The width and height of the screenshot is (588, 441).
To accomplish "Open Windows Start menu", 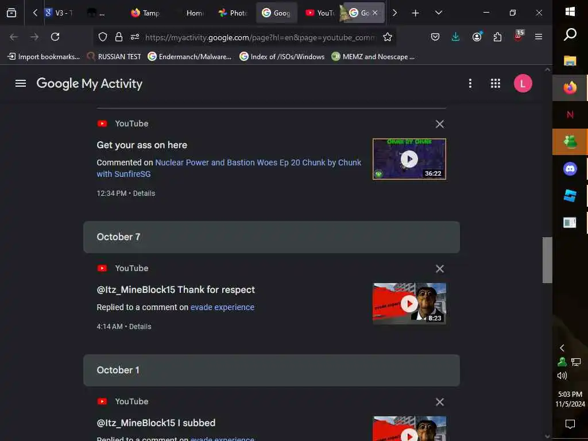I will 570,11.
